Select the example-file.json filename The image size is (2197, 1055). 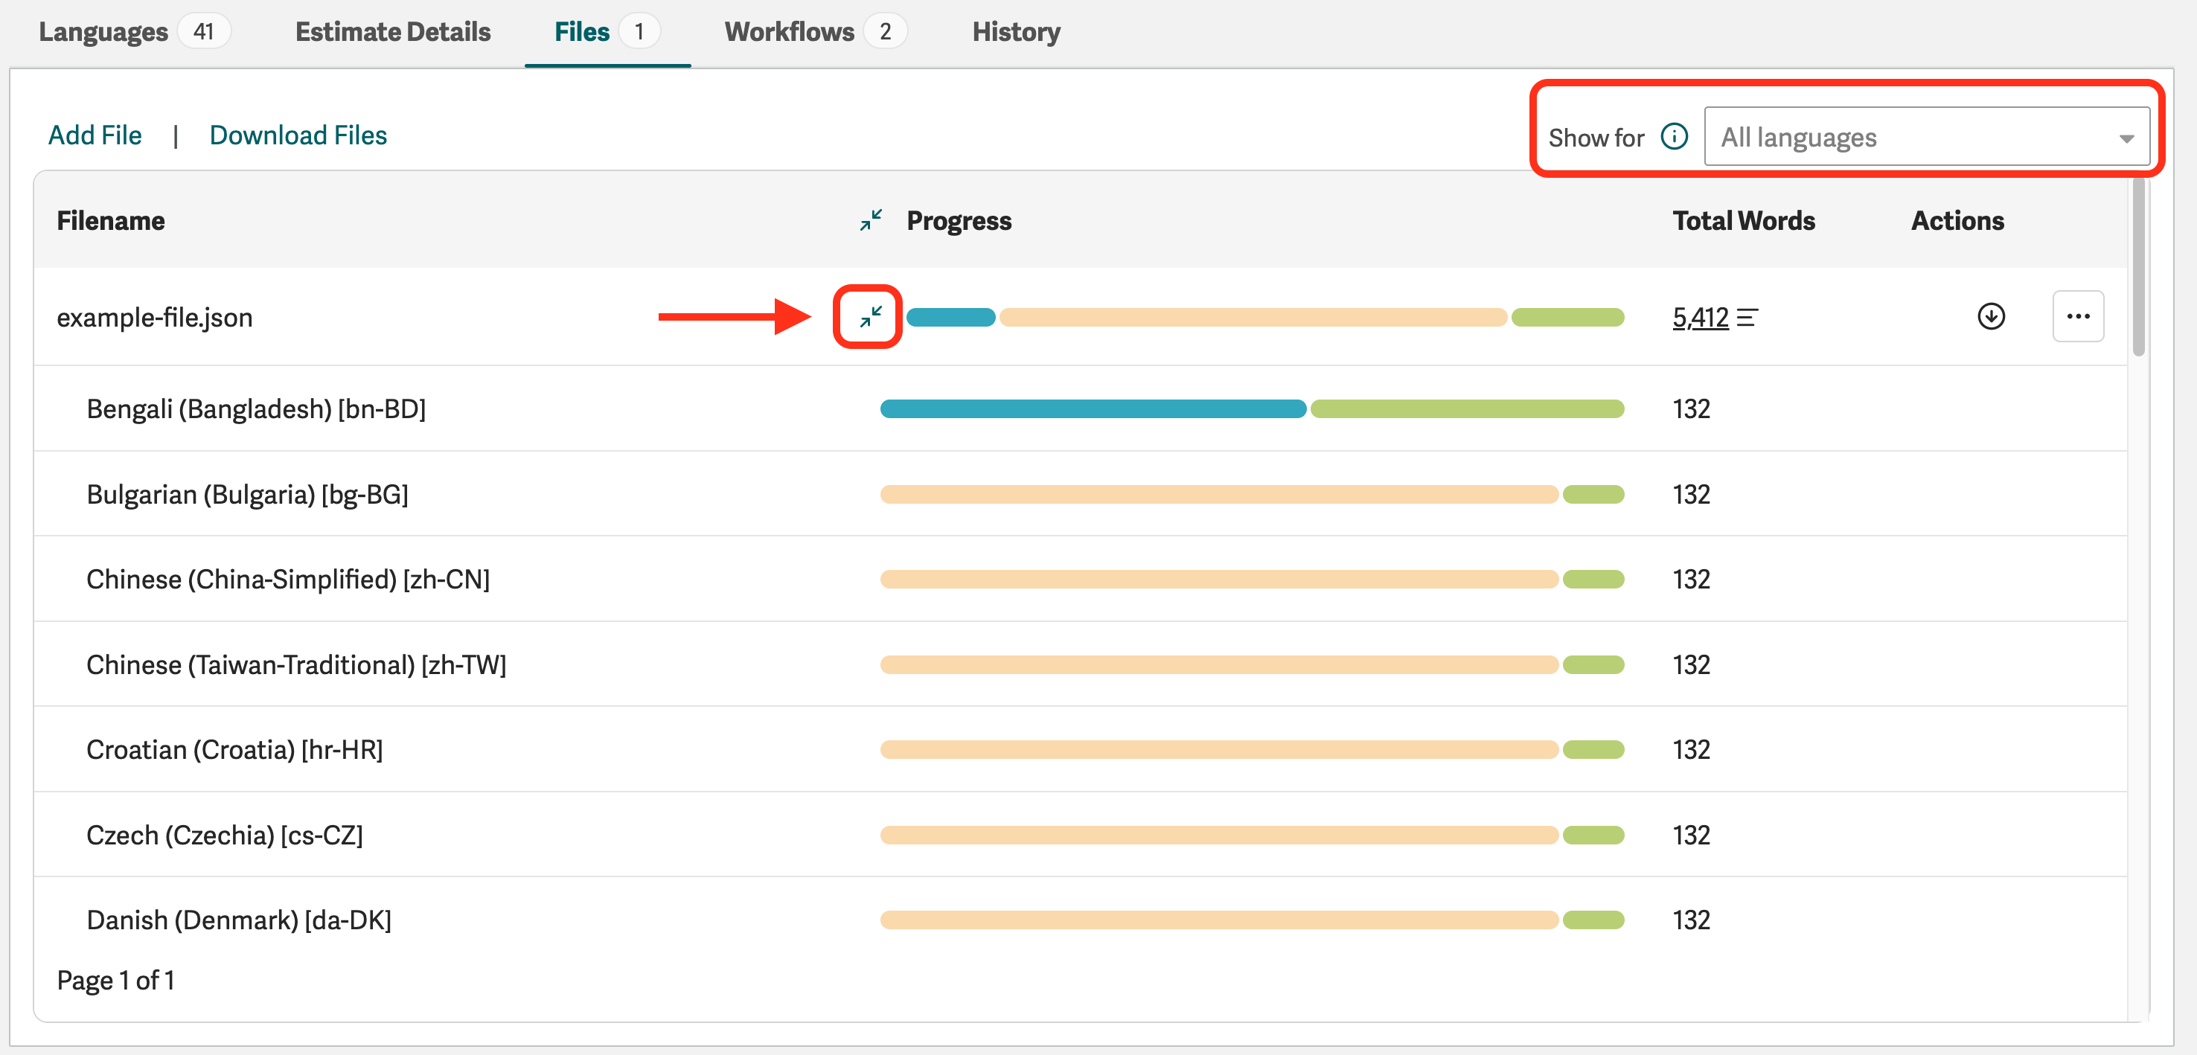tap(154, 317)
